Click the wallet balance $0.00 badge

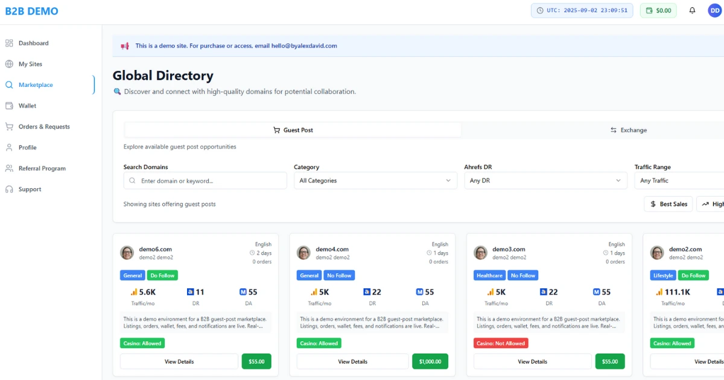(x=658, y=10)
